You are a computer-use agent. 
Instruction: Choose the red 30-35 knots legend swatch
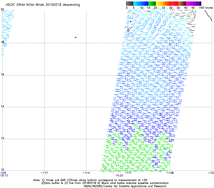point(175,3)
